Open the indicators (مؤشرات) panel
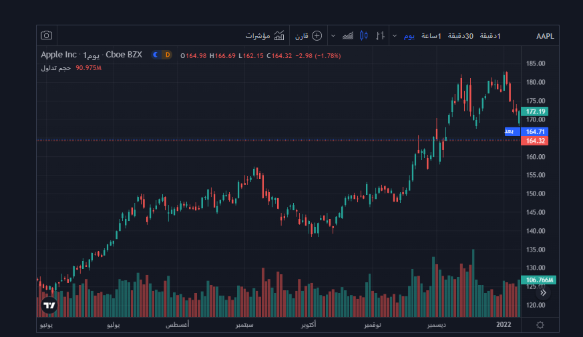The image size is (583, 337). [x=264, y=35]
